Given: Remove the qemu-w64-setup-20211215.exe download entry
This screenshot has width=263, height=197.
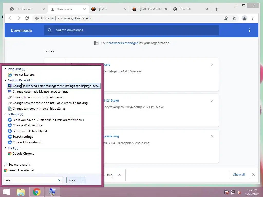Looking at the screenshot, I should 212,101.
